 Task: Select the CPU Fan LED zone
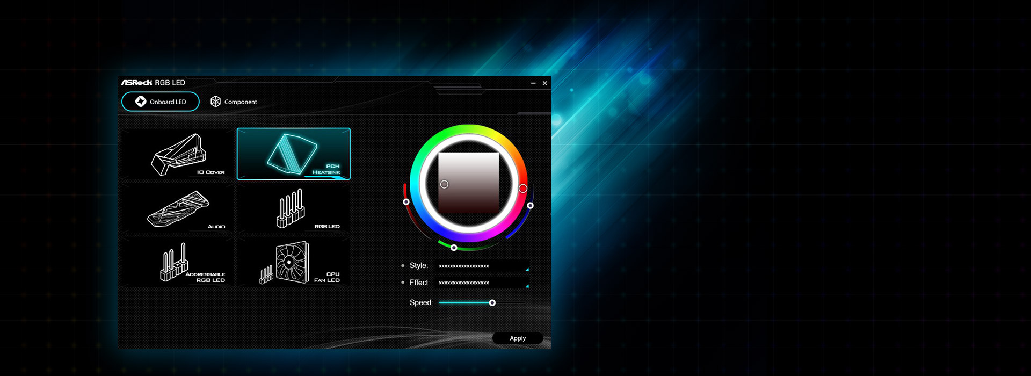[x=294, y=263]
